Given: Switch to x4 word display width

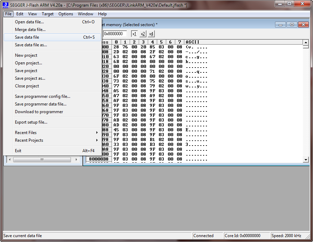Looking at the screenshot, I should tap(151, 34).
